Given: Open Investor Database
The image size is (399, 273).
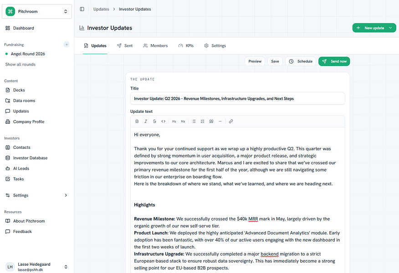Looking at the screenshot, I should click(37, 158).
